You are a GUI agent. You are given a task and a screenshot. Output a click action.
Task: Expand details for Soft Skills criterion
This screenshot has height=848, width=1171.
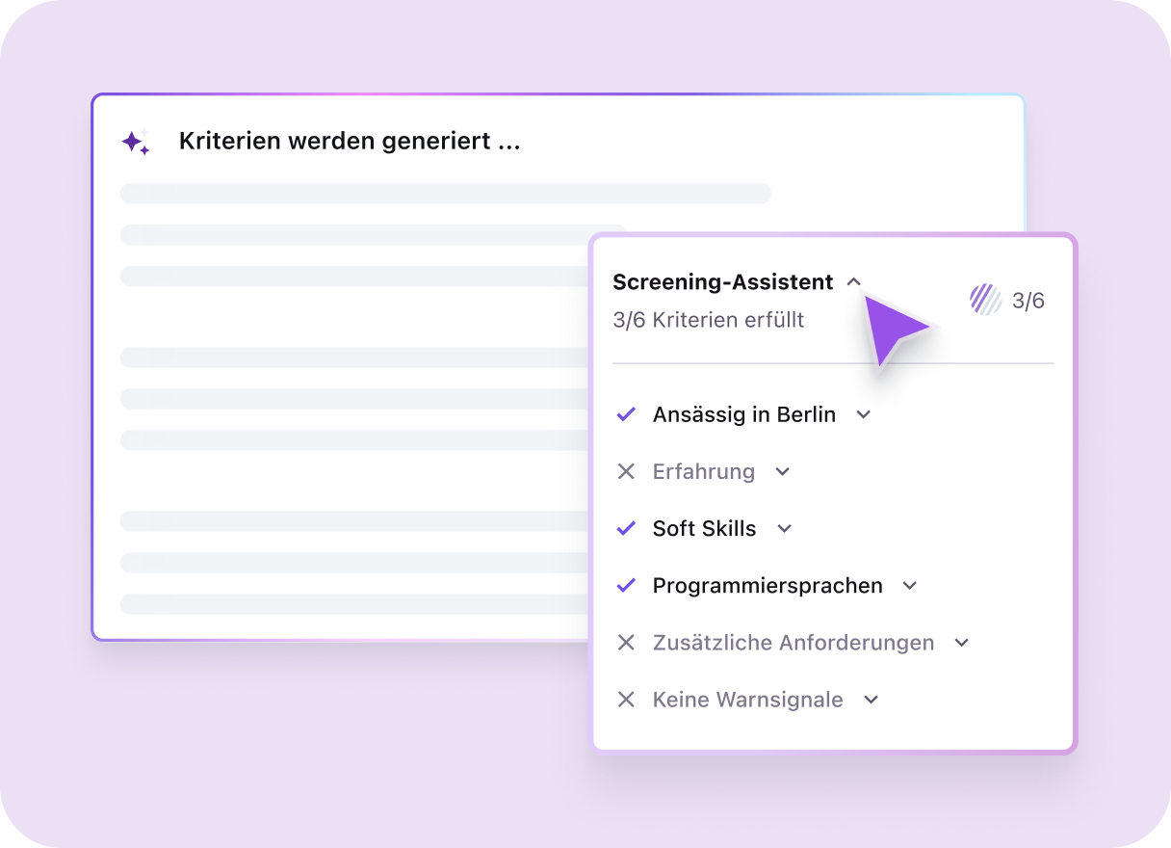[x=784, y=528]
